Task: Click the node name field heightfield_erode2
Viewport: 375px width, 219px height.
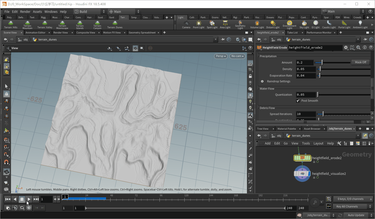Action: pyautogui.click(x=315, y=48)
